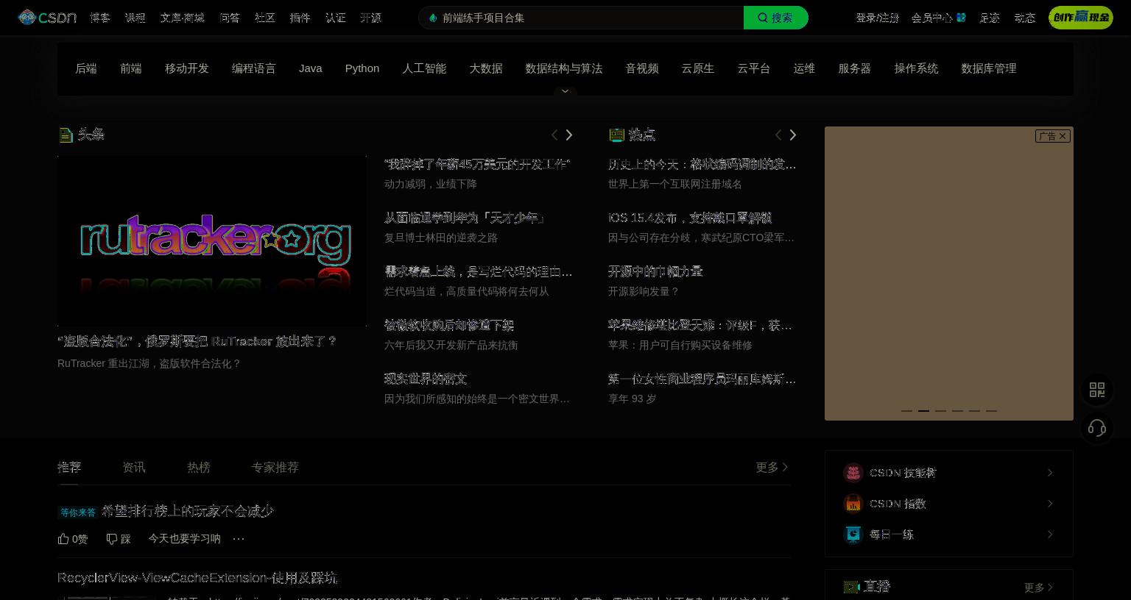The width and height of the screenshot is (1131, 600).
Task: Open 开源 in top navigation
Action: pyautogui.click(x=371, y=18)
